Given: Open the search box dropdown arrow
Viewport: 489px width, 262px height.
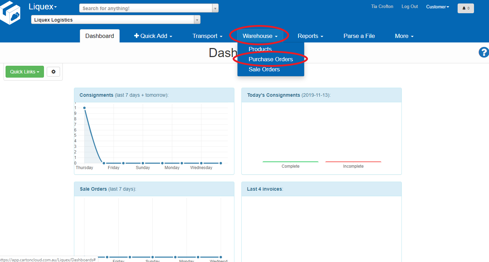Looking at the screenshot, I should tap(215, 8).
